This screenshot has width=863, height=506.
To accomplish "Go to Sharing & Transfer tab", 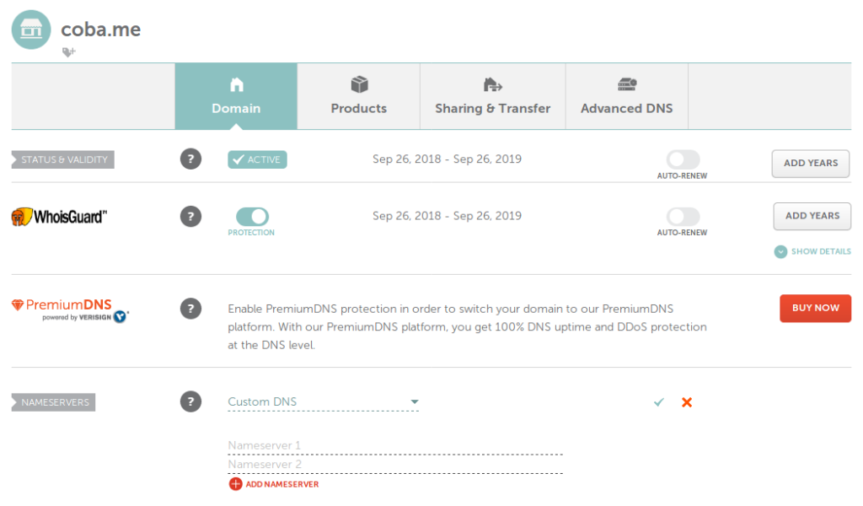I will pyautogui.click(x=492, y=97).
